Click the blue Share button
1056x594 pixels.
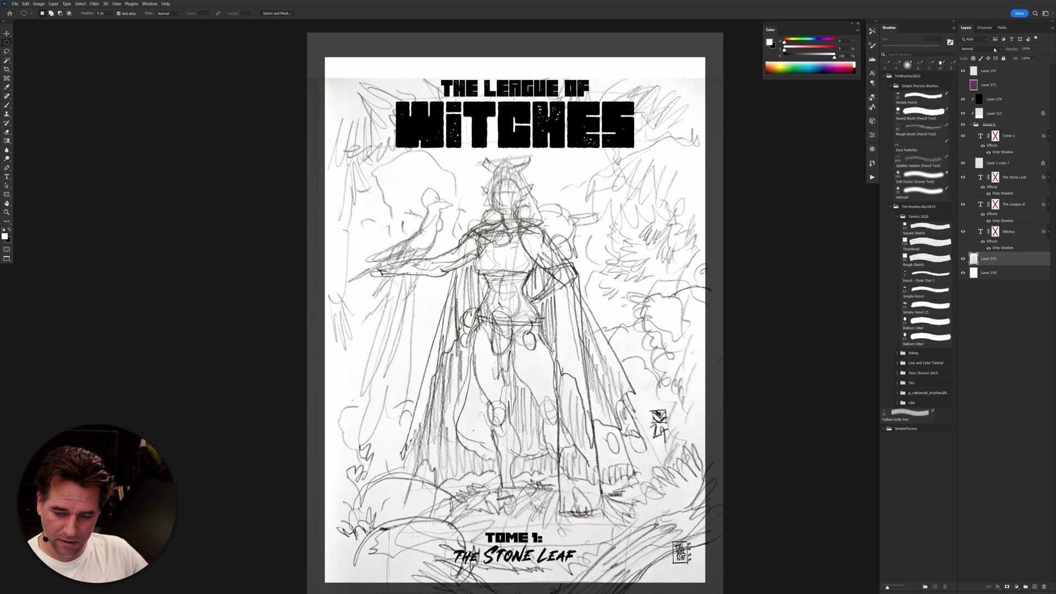(x=1019, y=13)
